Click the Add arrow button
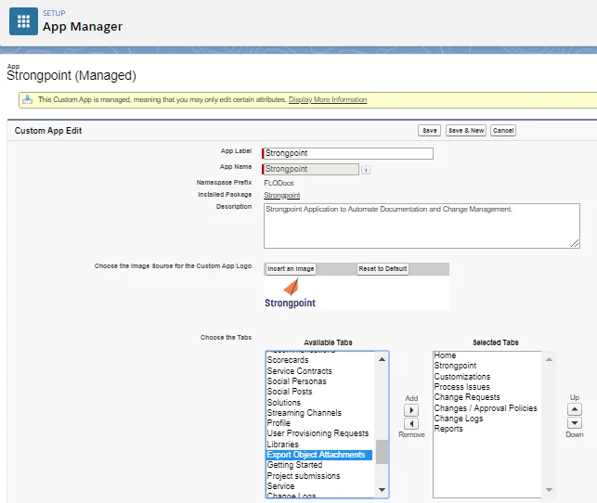Screen dimensions: 597x503 (x=411, y=410)
